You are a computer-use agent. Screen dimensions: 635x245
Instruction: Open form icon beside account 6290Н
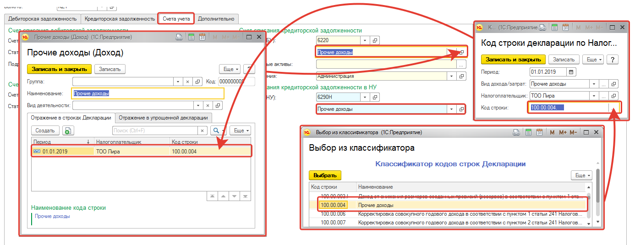(374, 97)
